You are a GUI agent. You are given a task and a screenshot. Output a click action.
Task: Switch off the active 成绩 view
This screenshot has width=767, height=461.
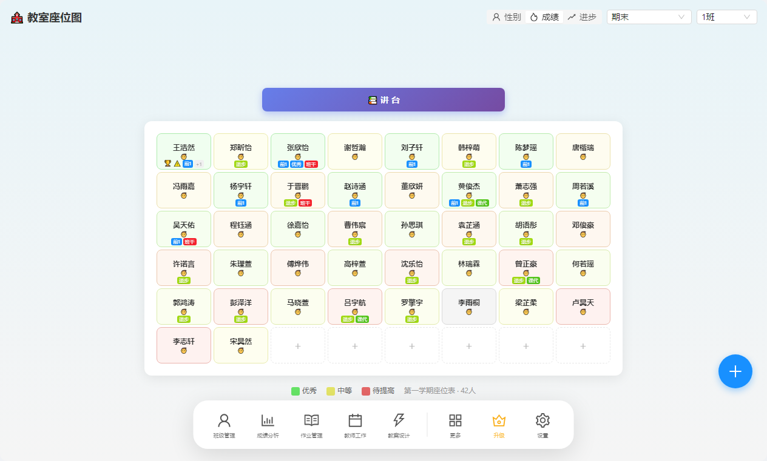(x=544, y=17)
